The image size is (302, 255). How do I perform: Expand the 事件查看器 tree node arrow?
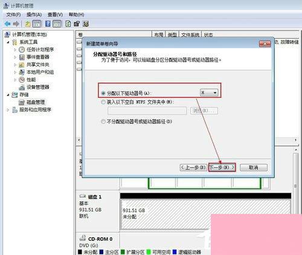pyautogui.click(x=15, y=57)
